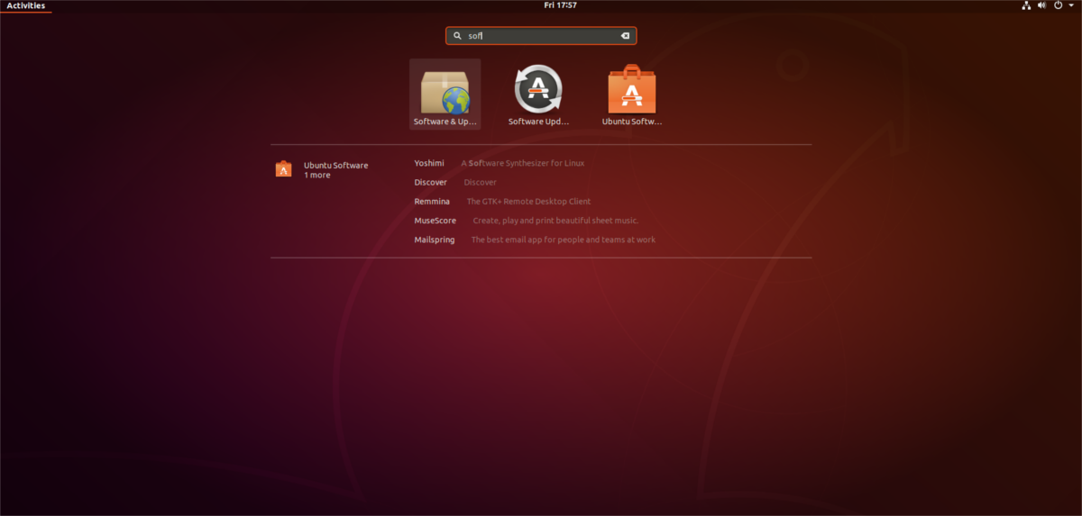Click 'A Software Synthesizer for Linux' description
The height and width of the screenshot is (516, 1082).
(523, 163)
